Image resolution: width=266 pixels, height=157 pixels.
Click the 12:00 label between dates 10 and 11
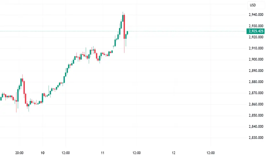coord(66,153)
